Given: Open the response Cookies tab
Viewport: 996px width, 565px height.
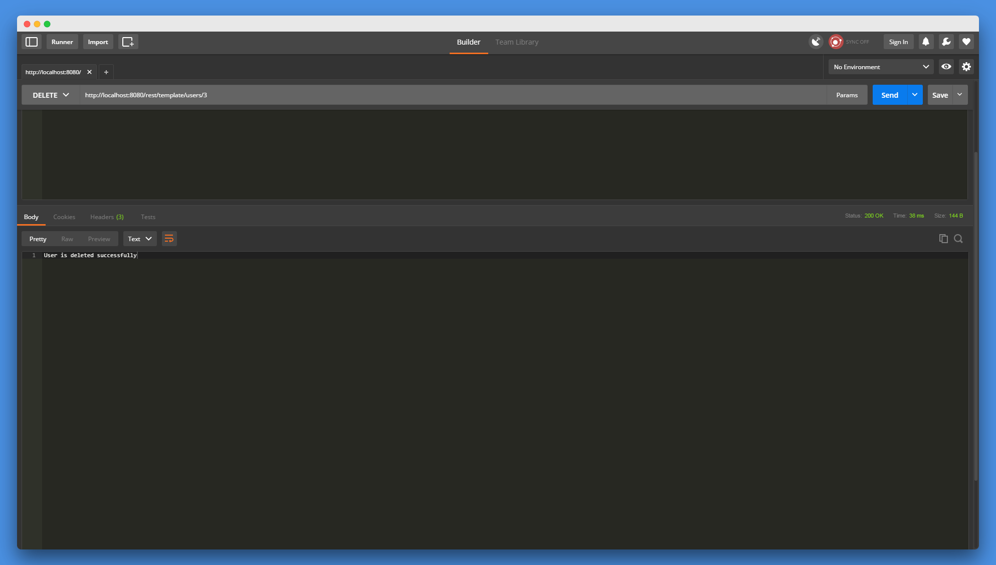Looking at the screenshot, I should point(64,217).
